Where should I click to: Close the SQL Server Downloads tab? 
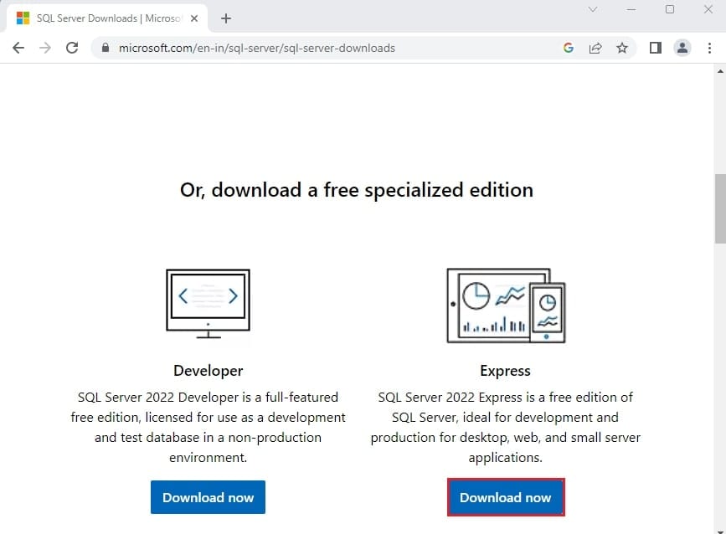pos(194,18)
